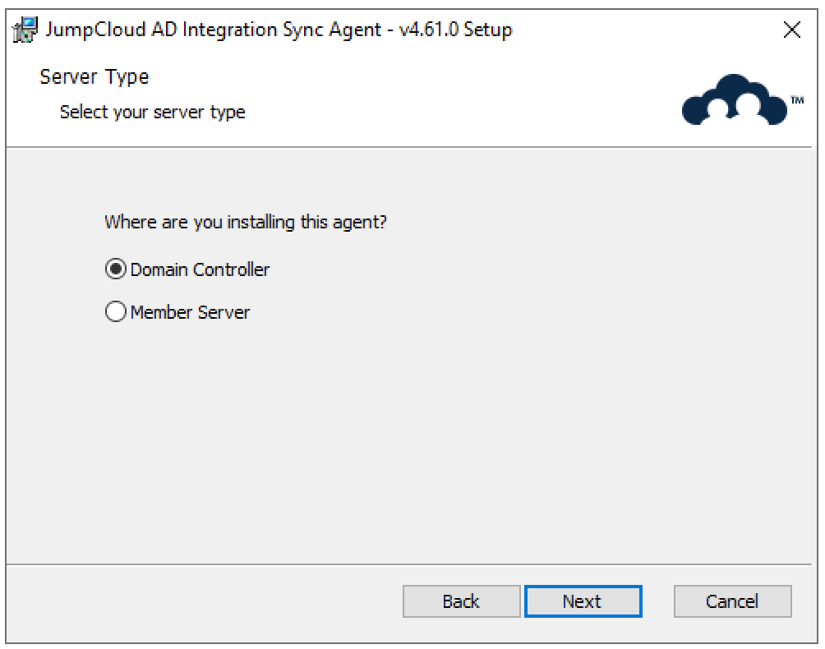Click the installer icon in the title bar

(25, 30)
